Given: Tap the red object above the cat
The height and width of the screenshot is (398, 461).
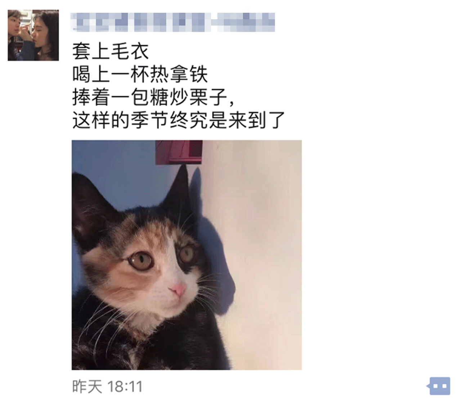Looking at the screenshot, I should [179, 152].
